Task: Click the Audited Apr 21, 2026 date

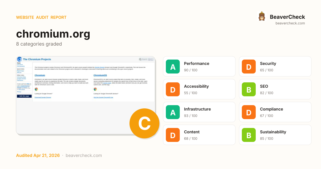Action: (x=37, y=155)
